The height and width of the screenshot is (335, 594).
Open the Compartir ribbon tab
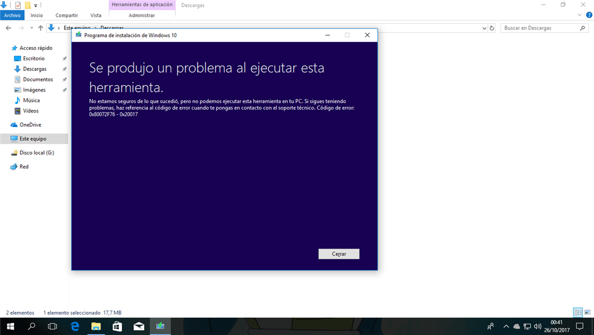pos(67,15)
